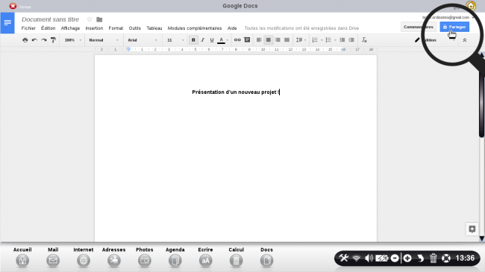The width and height of the screenshot is (485, 272).
Task: Open the Accueil launcher icon
Action: [x=22, y=261]
